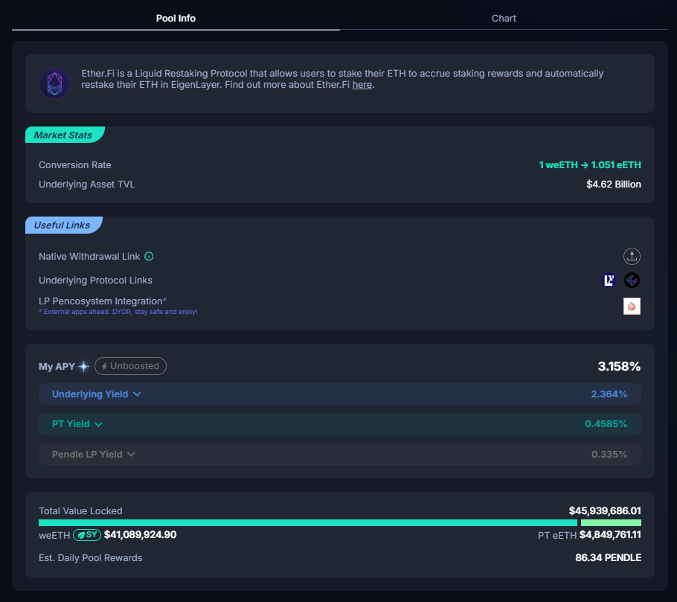Open the native withdrawal upload icon

coord(632,257)
